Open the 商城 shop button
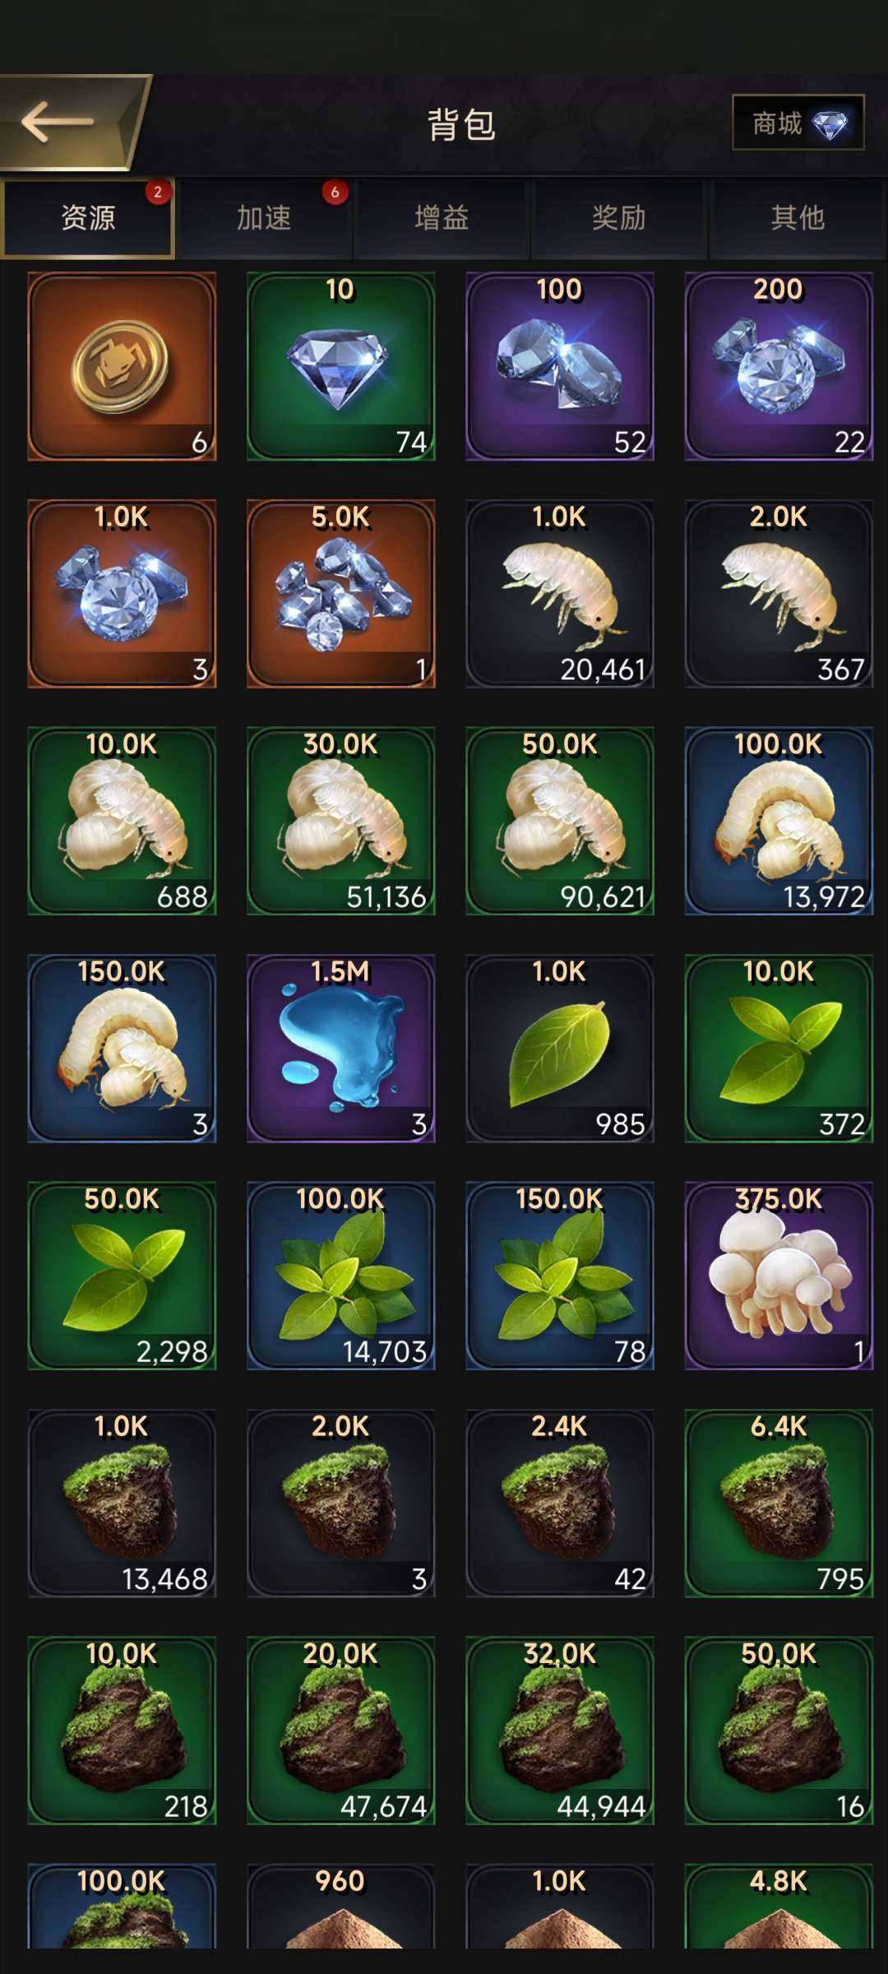The image size is (888, 1974). coord(798,123)
